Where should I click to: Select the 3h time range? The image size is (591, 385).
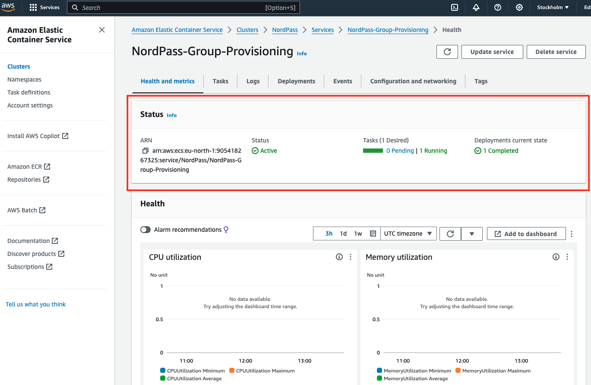pos(329,234)
